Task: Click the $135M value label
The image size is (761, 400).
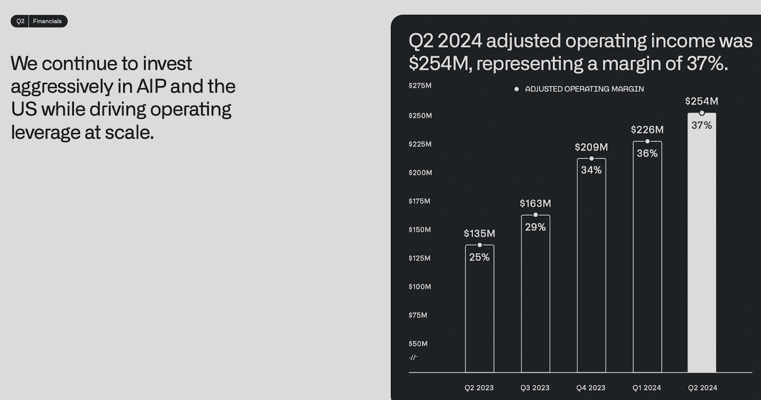Action: 479,234
